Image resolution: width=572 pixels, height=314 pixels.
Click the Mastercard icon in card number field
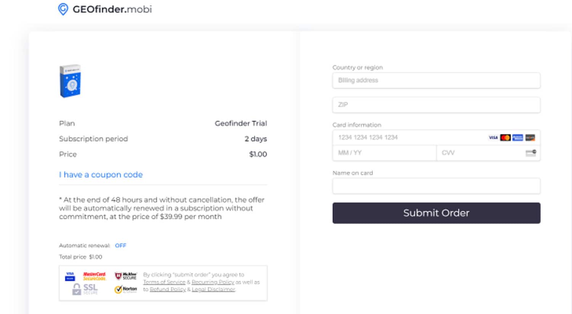click(505, 137)
